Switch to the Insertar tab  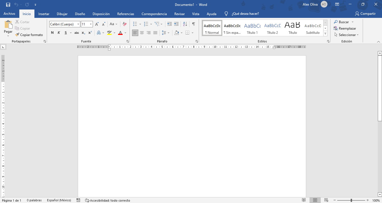[x=43, y=14]
